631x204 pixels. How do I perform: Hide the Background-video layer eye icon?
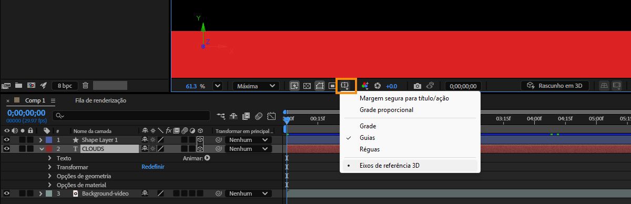7,193
